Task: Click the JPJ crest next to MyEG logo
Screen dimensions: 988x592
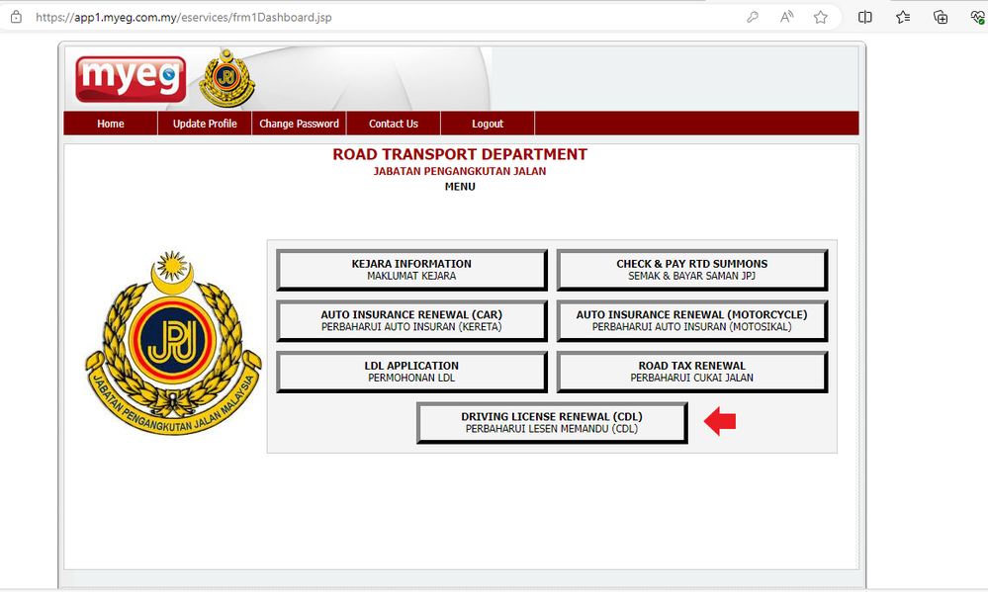Action: point(224,76)
